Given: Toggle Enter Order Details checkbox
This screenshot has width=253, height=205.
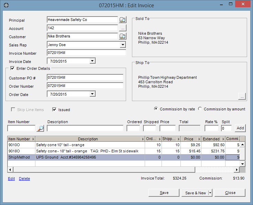Looking at the screenshot, I should click(12, 68).
